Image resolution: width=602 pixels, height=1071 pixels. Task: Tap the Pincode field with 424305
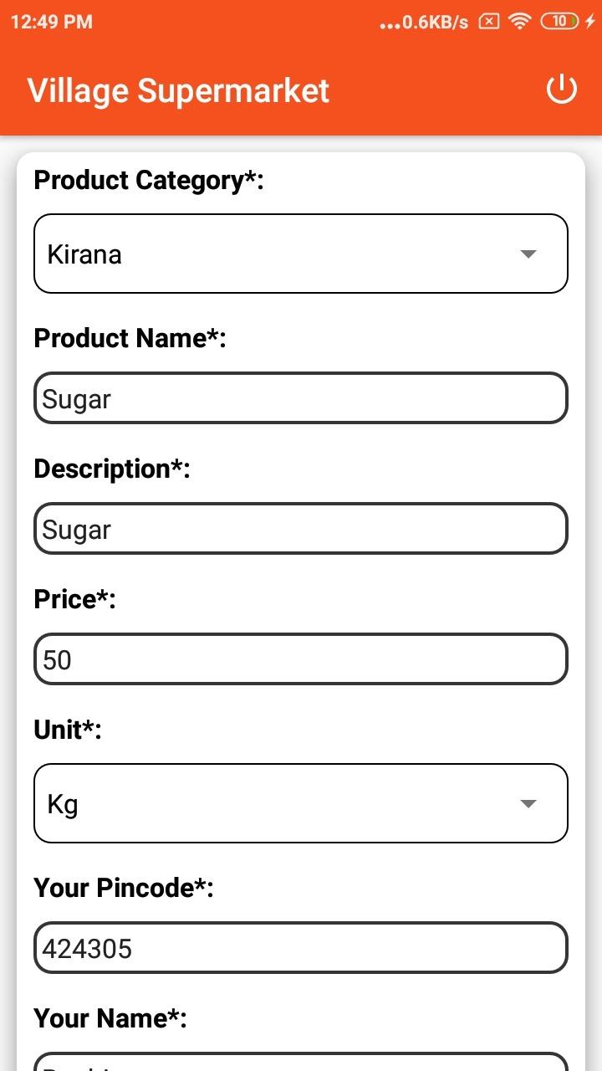coord(301,947)
